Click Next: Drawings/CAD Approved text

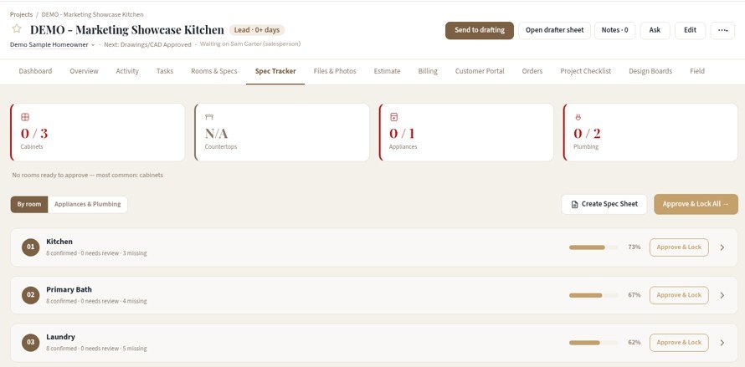pyautogui.click(x=147, y=44)
